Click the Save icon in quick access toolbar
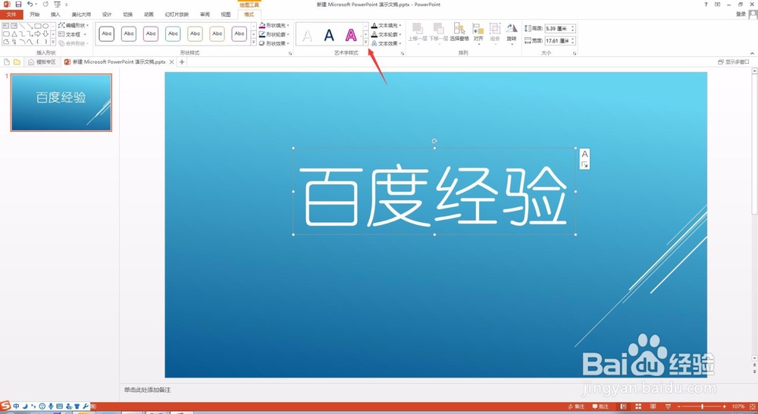The image size is (758, 414). [18, 4]
